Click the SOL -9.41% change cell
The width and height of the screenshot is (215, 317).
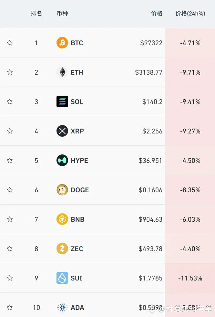point(190,101)
